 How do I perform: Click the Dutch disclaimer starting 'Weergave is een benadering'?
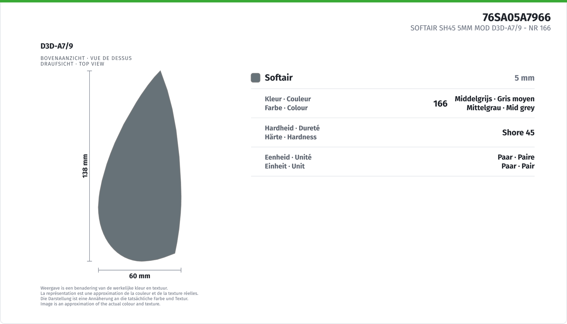point(104,288)
